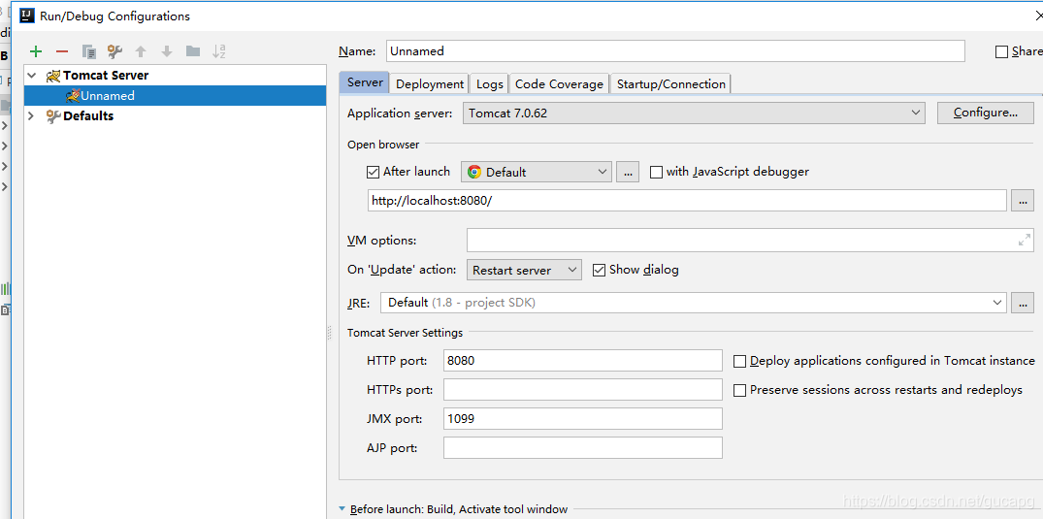Switch to the Server tab
The width and height of the screenshot is (1043, 519).
pyautogui.click(x=365, y=82)
